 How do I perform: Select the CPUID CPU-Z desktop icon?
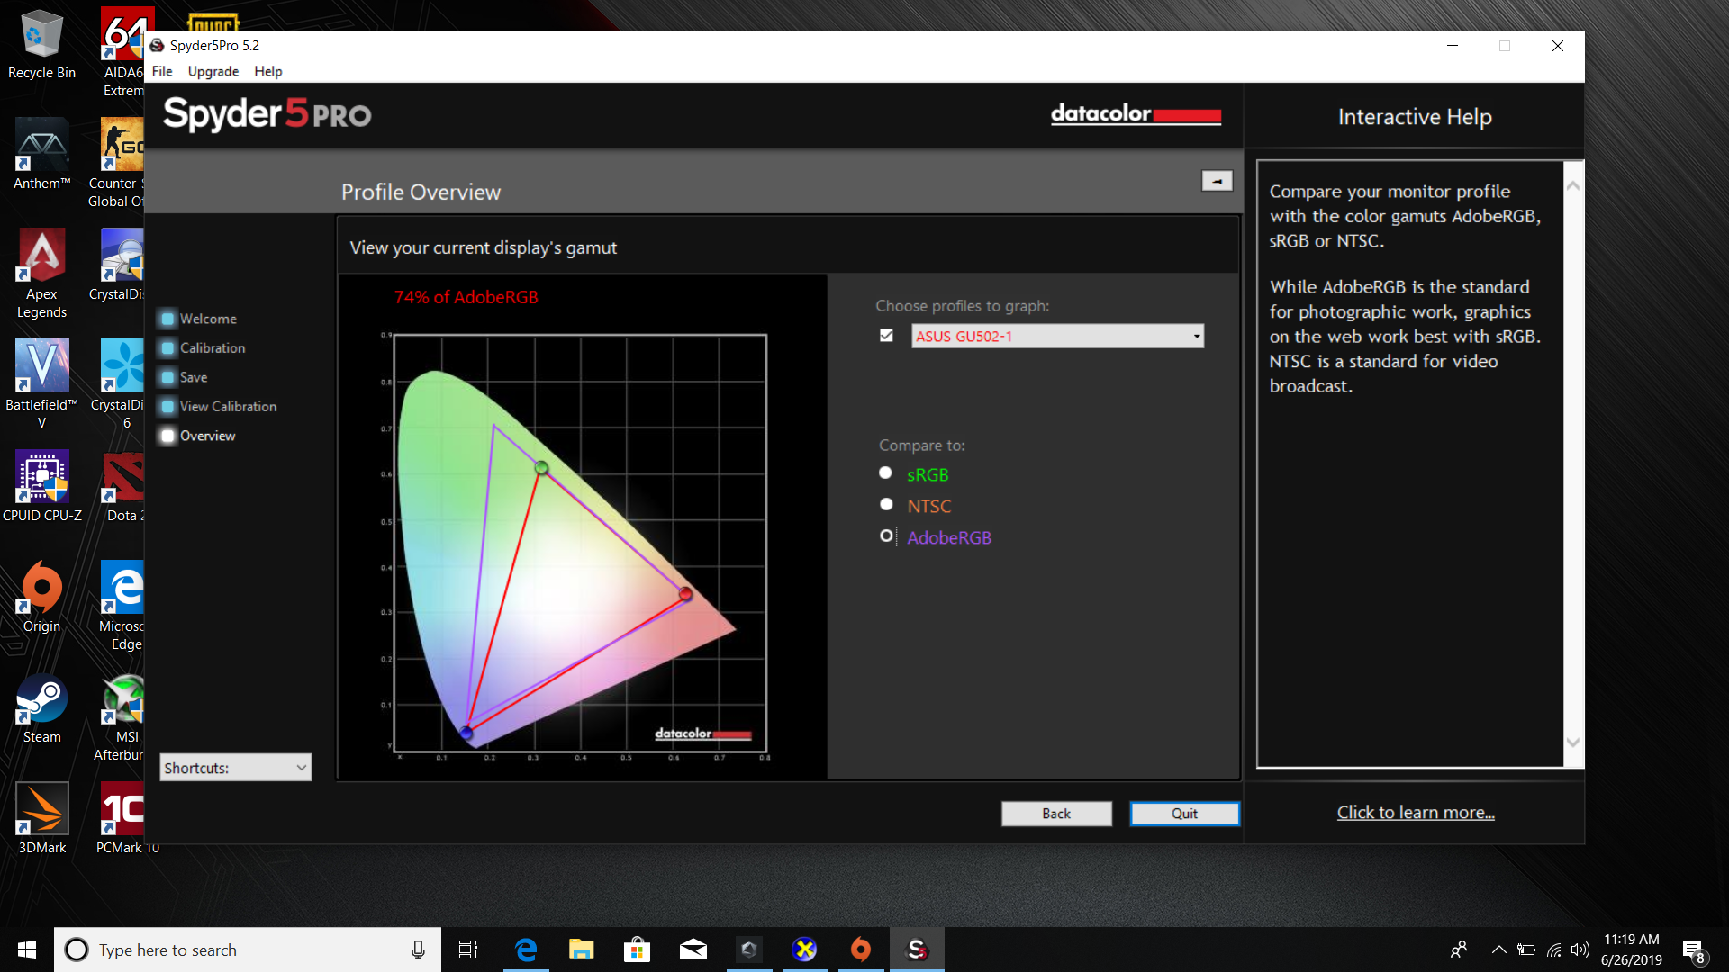pyautogui.click(x=41, y=487)
